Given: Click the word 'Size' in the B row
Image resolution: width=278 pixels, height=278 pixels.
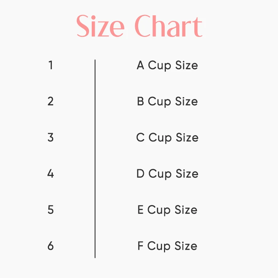Looking at the screenshot, I should pyautogui.click(x=186, y=101).
